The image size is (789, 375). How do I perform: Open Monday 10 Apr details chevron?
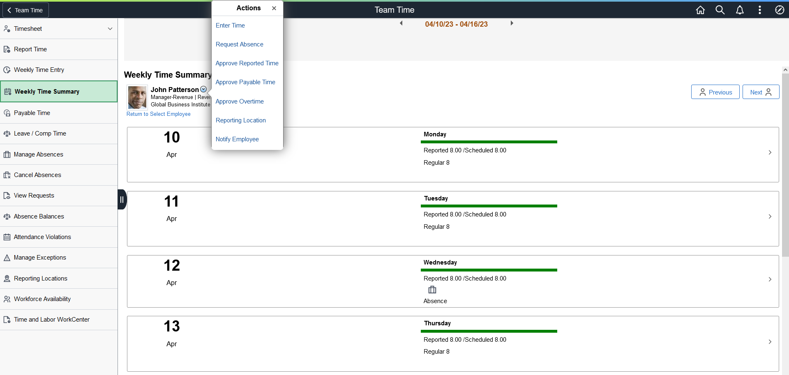pos(770,152)
